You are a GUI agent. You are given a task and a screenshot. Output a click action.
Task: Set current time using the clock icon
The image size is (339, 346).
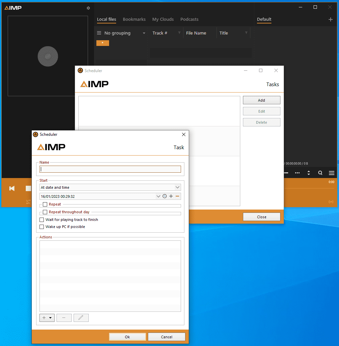165,196
